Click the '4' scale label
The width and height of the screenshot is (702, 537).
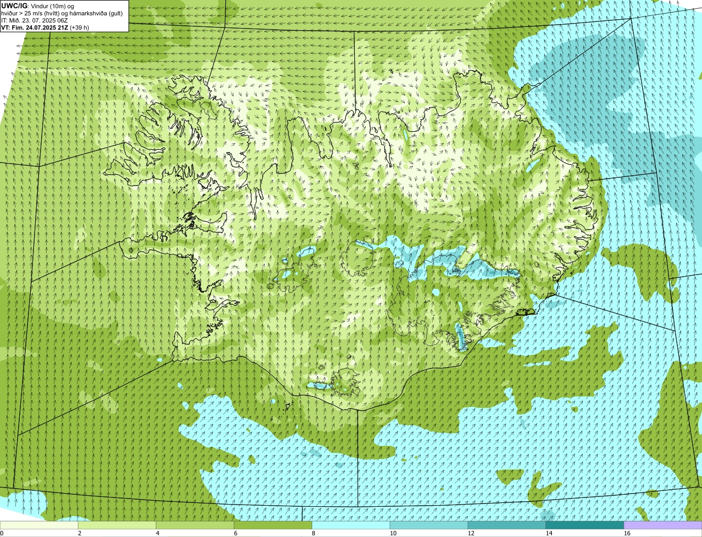click(x=157, y=533)
